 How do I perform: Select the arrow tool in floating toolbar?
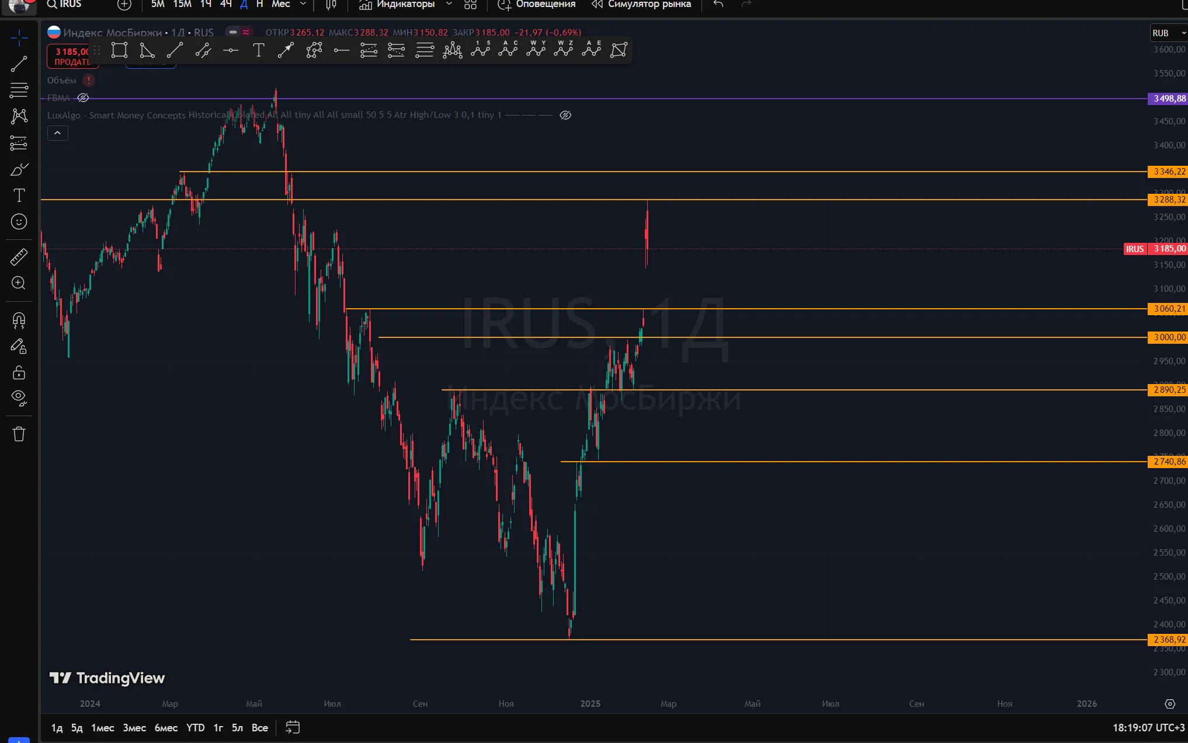coord(286,50)
